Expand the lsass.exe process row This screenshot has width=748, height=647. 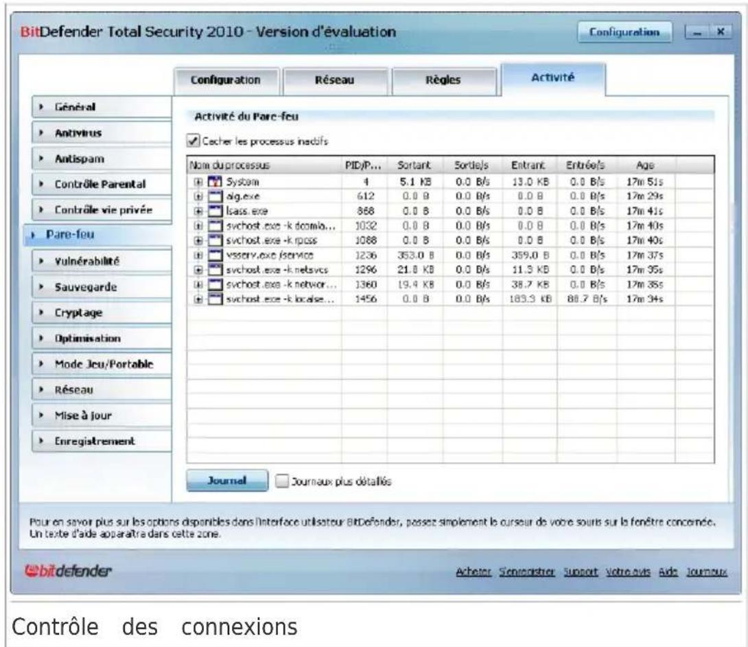(x=198, y=211)
